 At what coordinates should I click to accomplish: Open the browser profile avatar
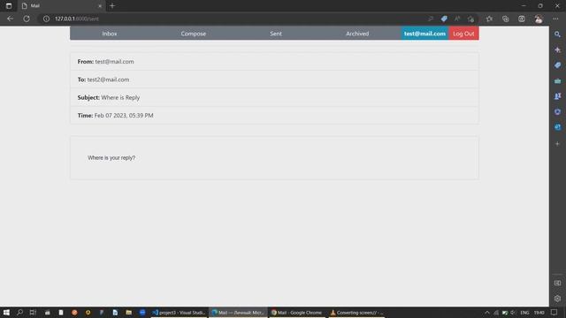[539, 19]
